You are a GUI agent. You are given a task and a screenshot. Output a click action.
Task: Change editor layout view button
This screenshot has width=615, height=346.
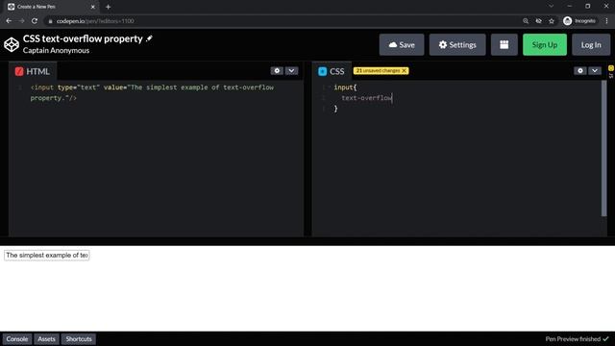504,45
